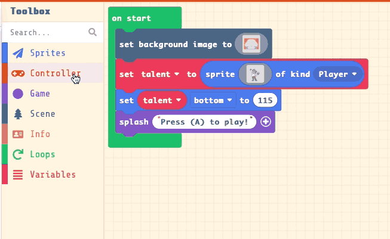This screenshot has width=390, height=239.
Task: Edit the splash text Press (A) to play!
Action: click(x=204, y=122)
